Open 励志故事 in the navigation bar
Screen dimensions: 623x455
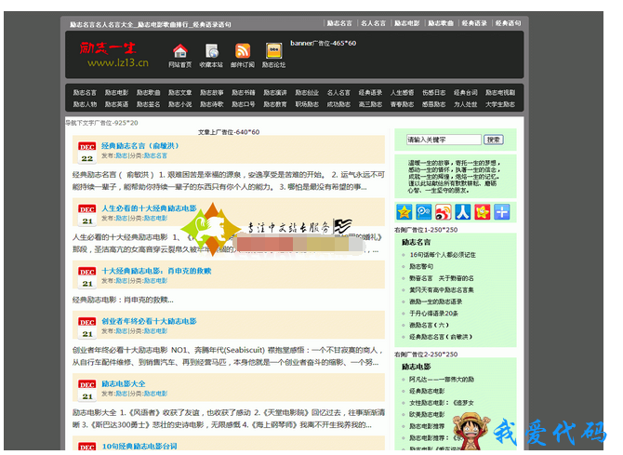212,93
